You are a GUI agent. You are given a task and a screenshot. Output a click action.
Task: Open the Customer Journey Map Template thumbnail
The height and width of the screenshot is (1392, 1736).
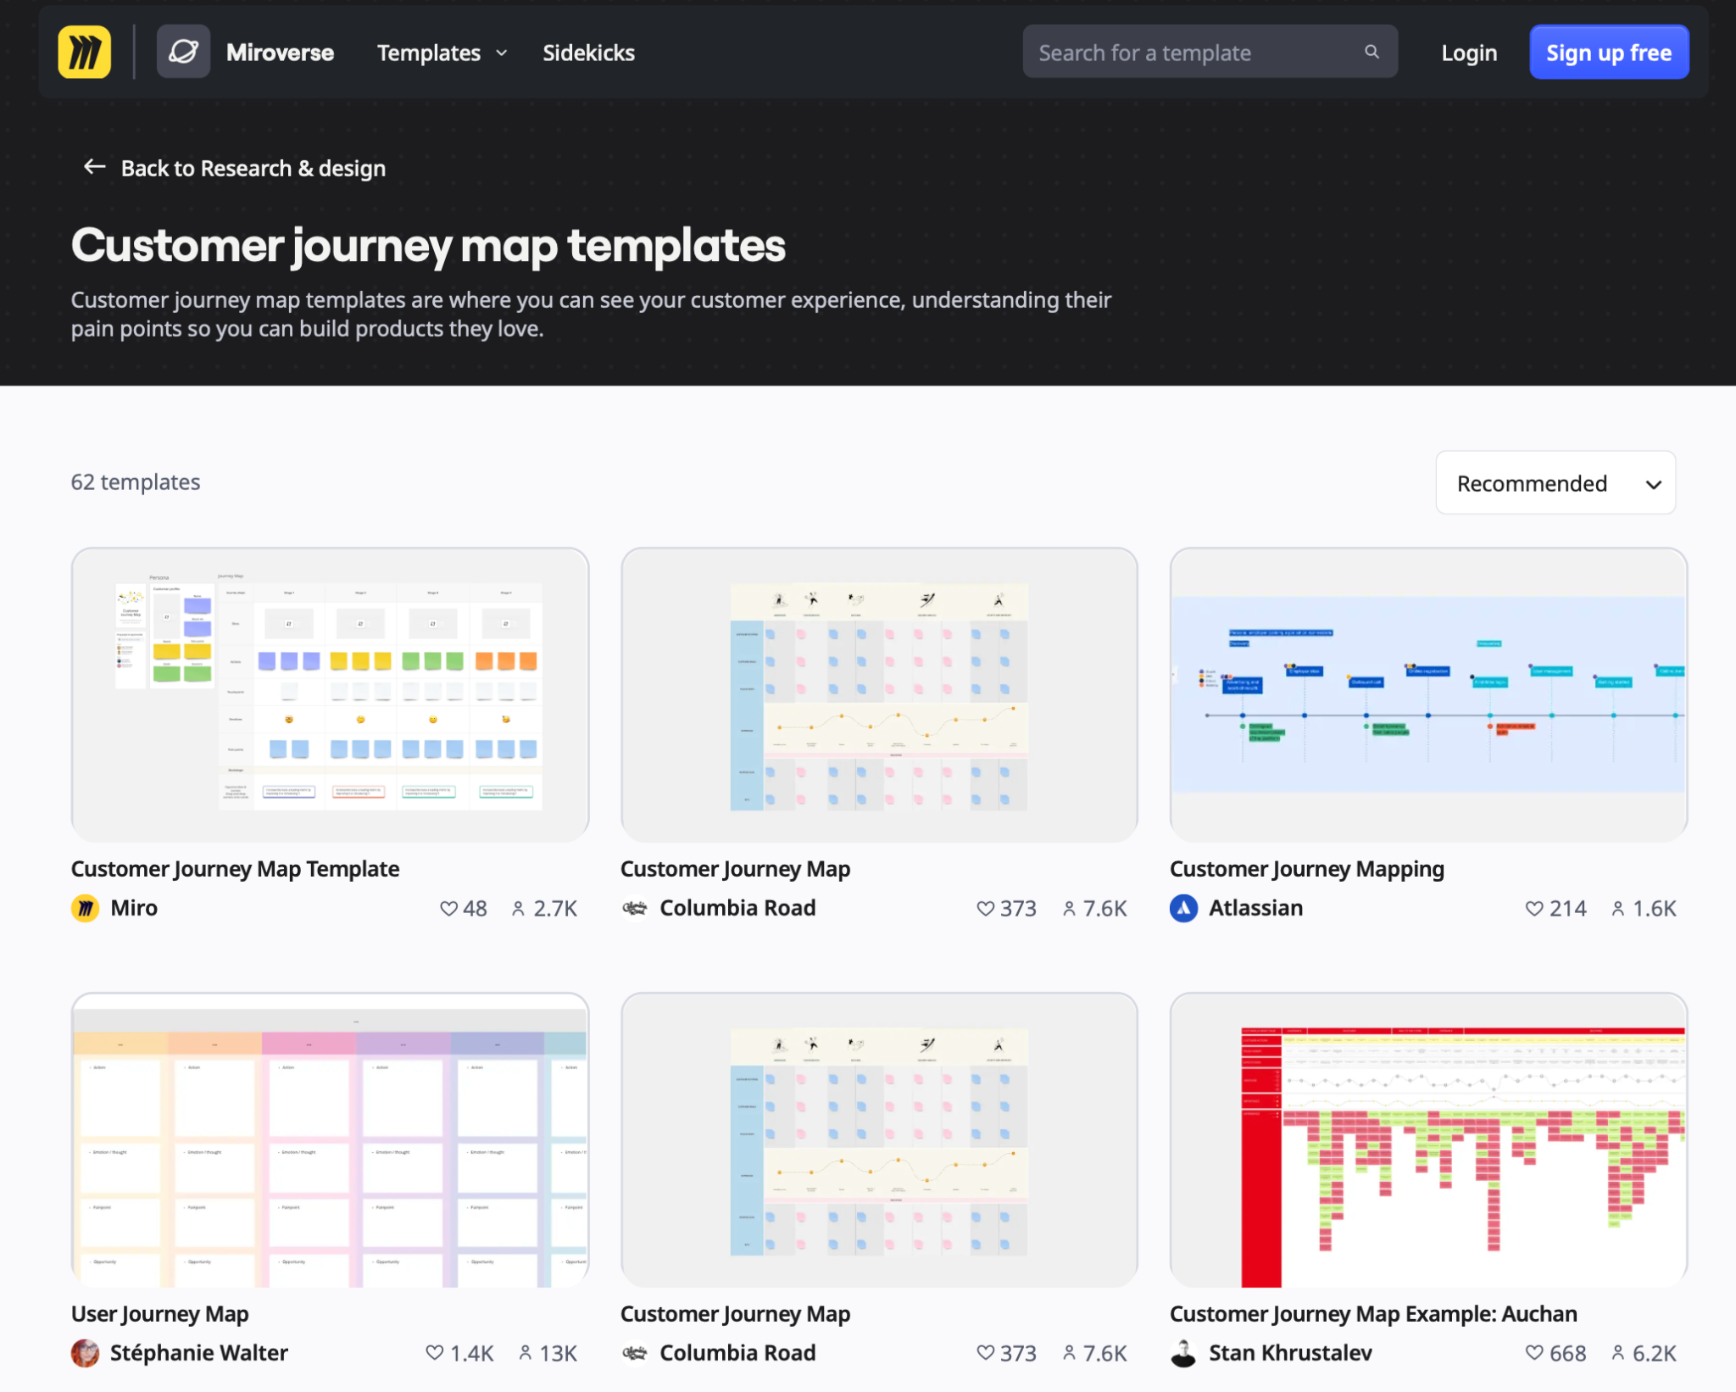330,694
